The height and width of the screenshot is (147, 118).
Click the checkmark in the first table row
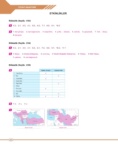click(x=46, y=73)
